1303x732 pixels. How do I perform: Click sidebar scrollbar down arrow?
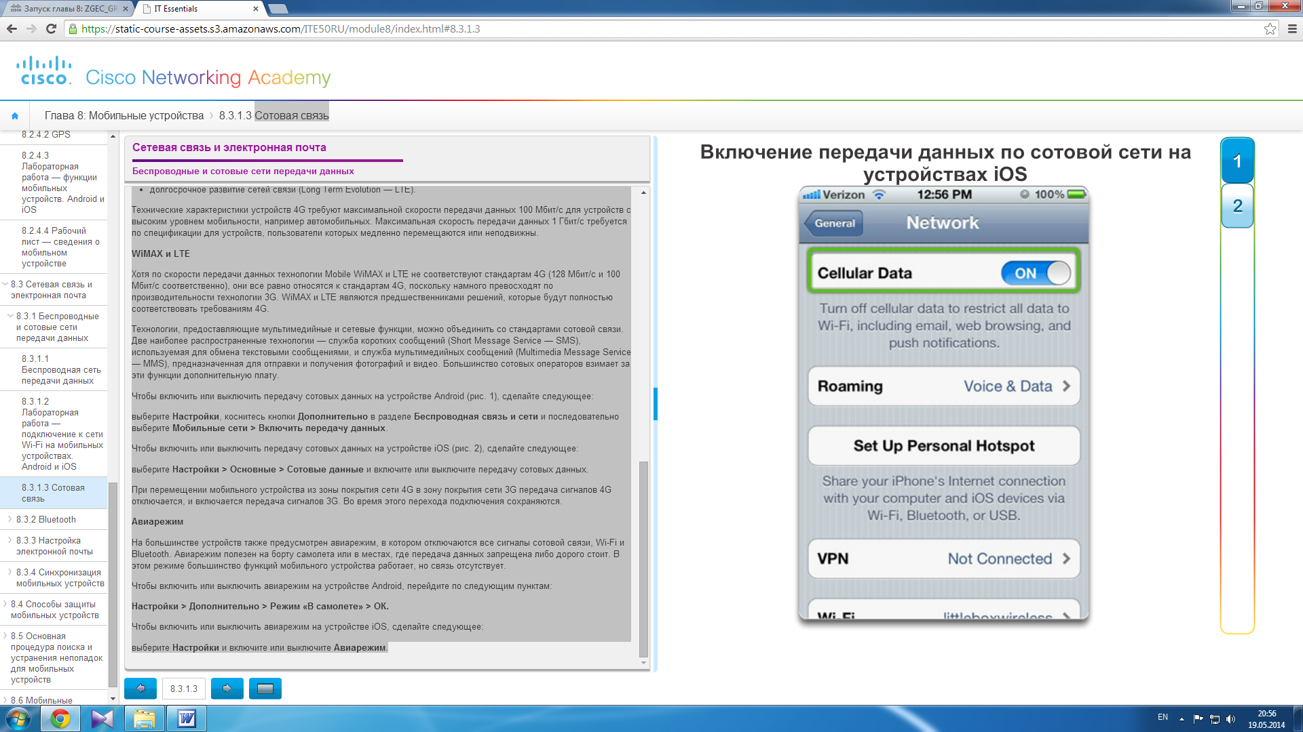[x=113, y=698]
